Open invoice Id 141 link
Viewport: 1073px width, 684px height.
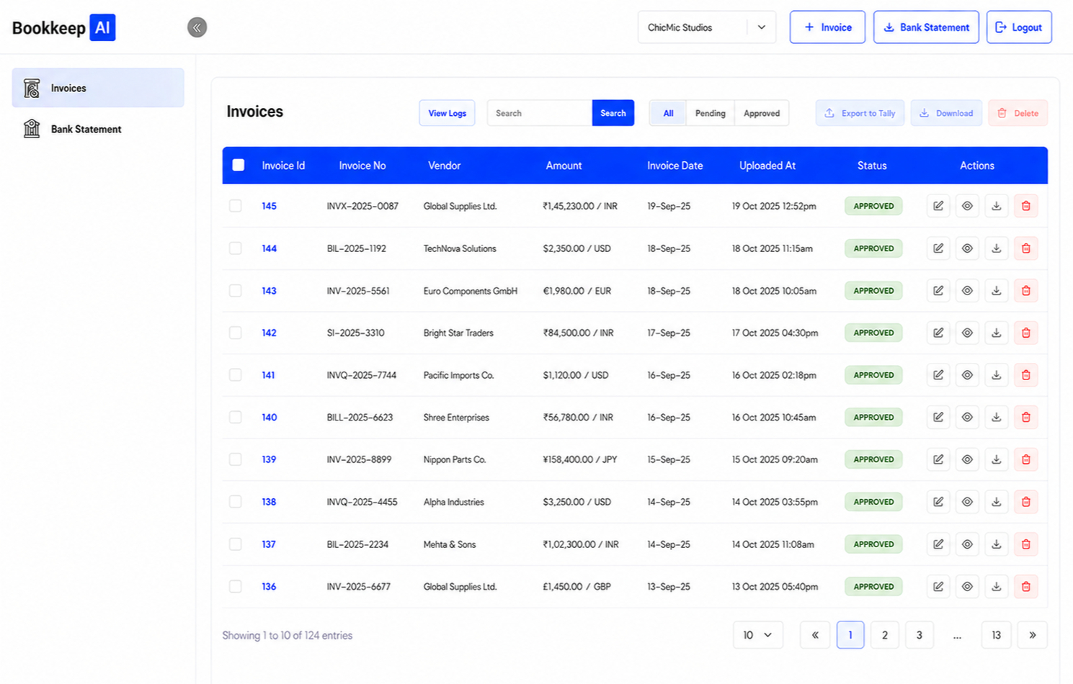[268, 375]
